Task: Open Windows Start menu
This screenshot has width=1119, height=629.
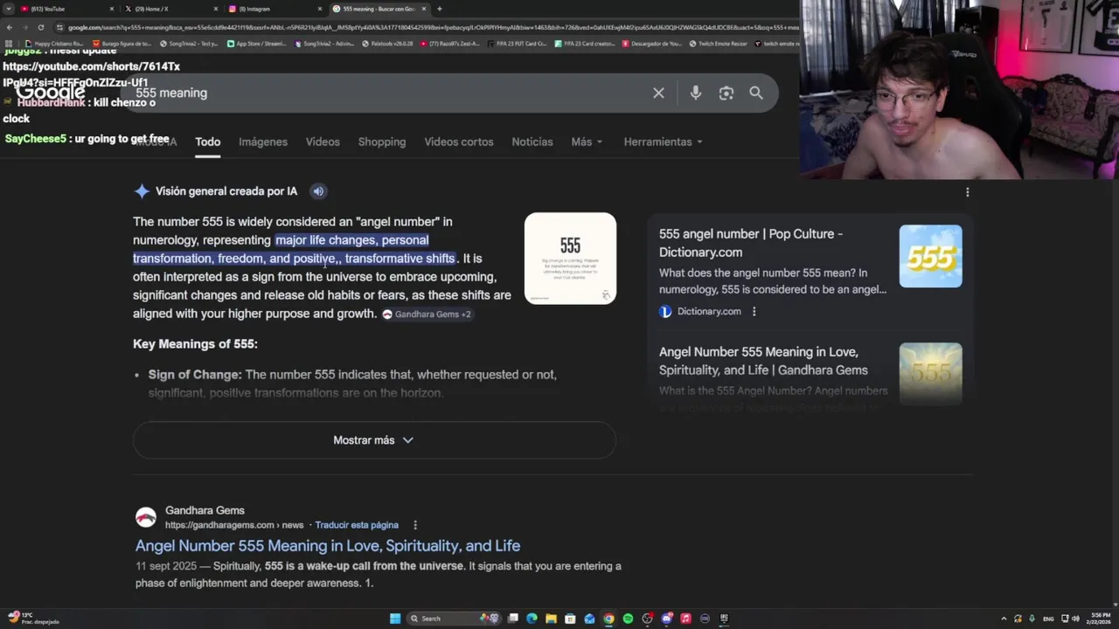Action: [395, 619]
